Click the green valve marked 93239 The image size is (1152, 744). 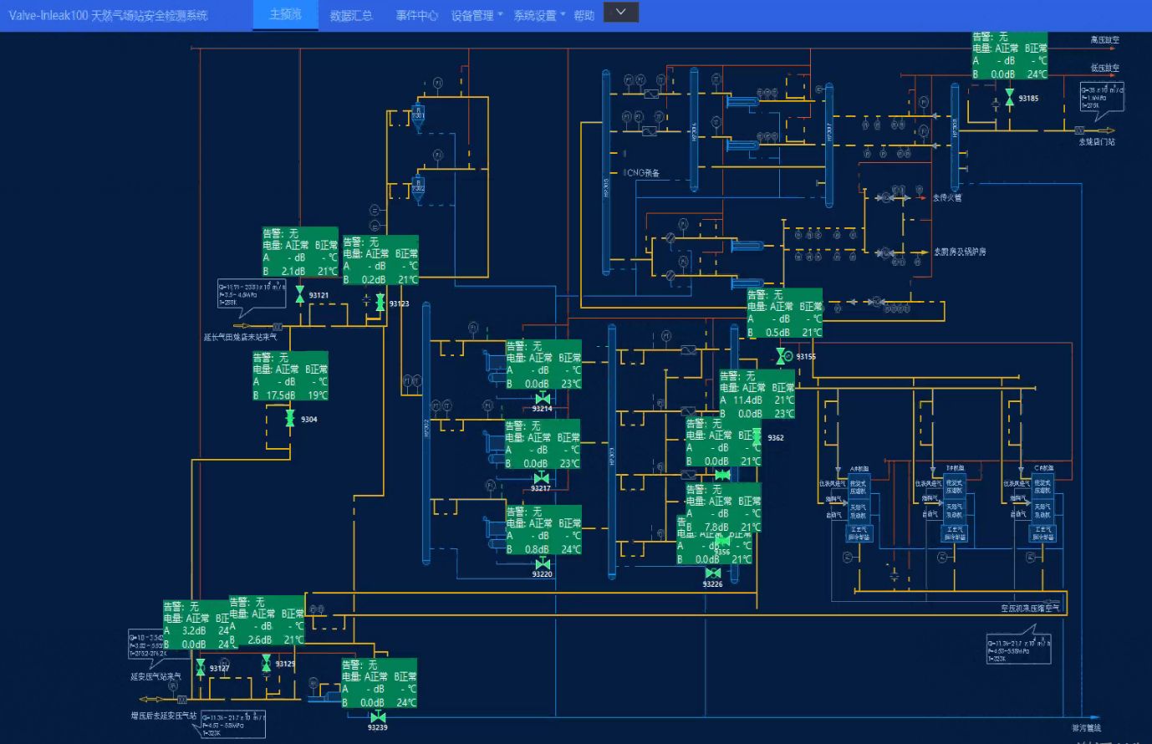(x=377, y=717)
